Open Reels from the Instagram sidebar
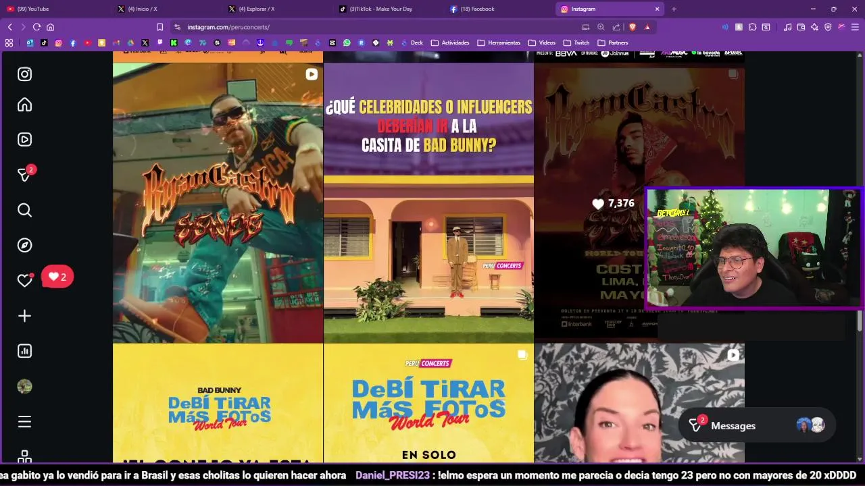This screenshot has height=486, width=865. pyautogui.click(x=24, y=140)
